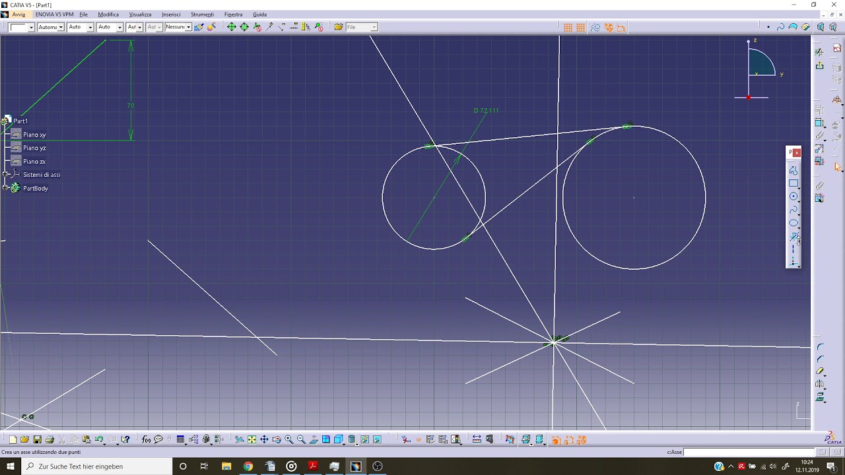Open the Finestra menu
Viewport: 845px width, 475px height.
tap(233, 15)
